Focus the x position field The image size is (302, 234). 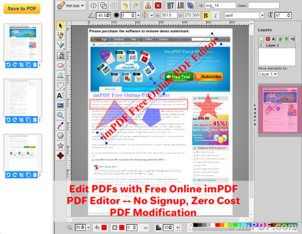169,15
